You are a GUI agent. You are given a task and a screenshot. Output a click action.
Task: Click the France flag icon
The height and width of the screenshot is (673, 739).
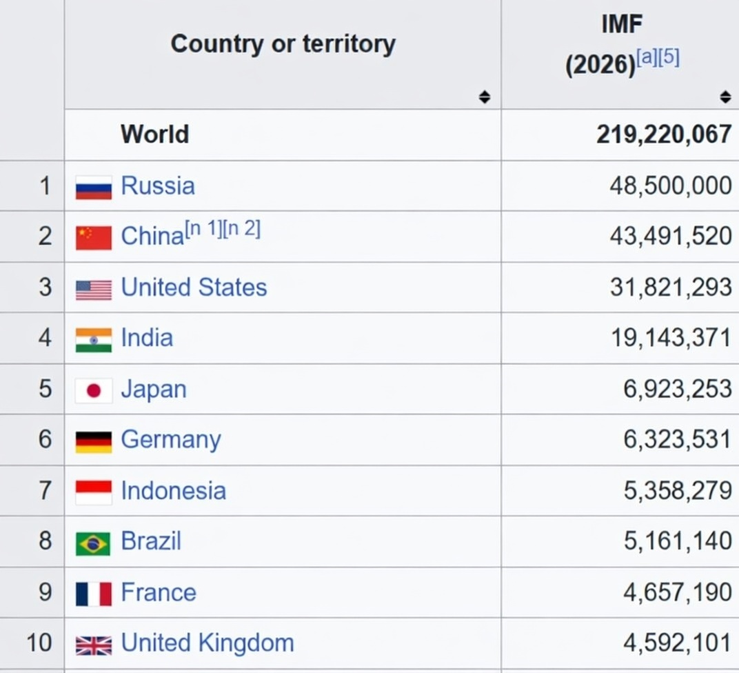coord(93,592)
